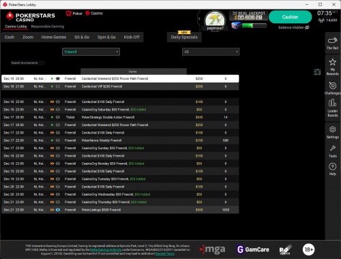This screenshot has width=341, height=259.
Task: Toggle info icon on PokerListings $500 Freeroll row
Action: point(58,210)
